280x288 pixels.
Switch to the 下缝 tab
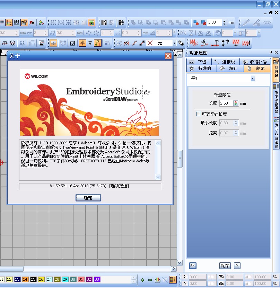pyautogui.click(x=199, y=62)
